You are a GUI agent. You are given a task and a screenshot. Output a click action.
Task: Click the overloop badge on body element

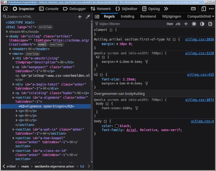pos(56,44)
